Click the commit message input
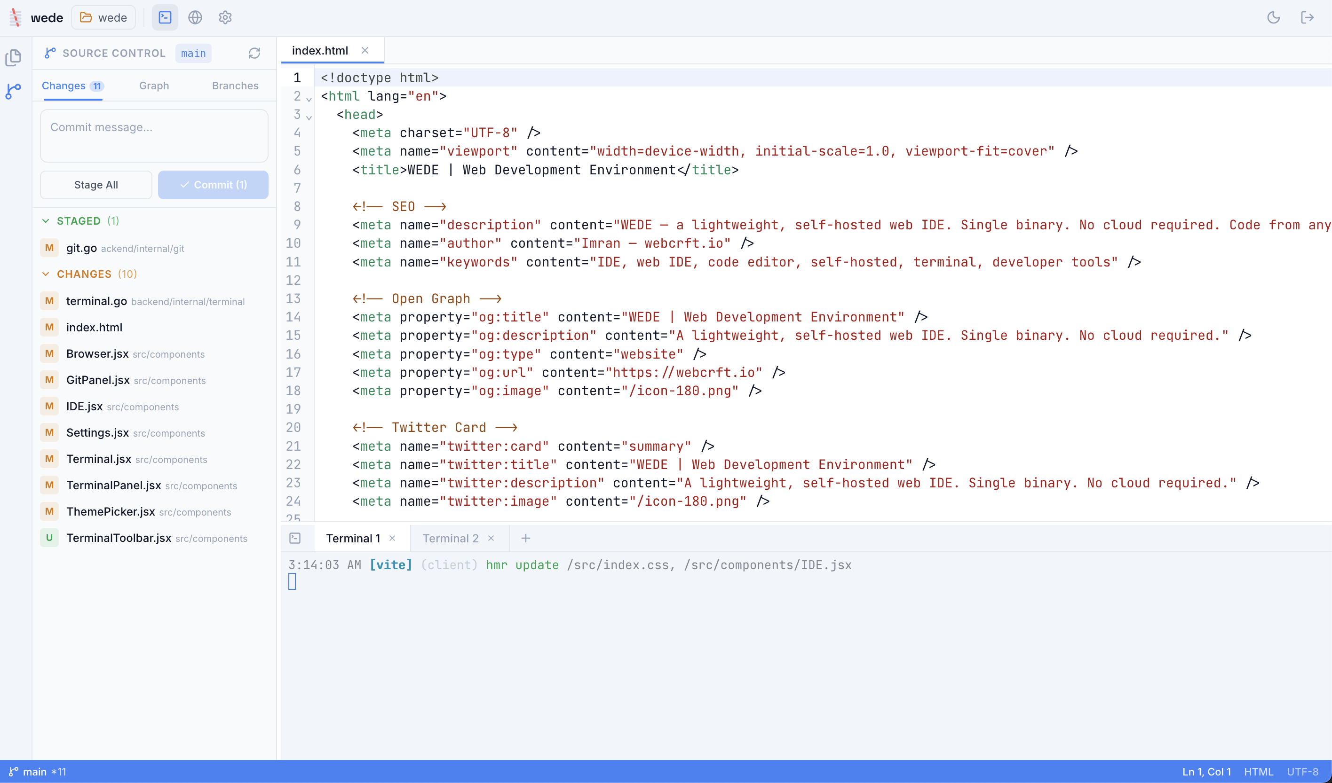The height and width of the screenshot is (783, 1332). tap(154, 136)
